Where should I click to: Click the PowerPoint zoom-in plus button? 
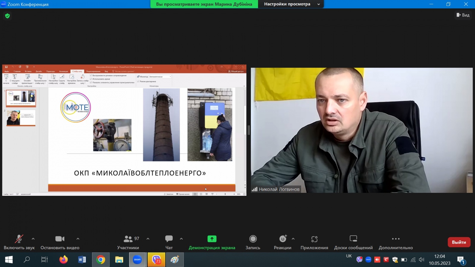(234, 194)
